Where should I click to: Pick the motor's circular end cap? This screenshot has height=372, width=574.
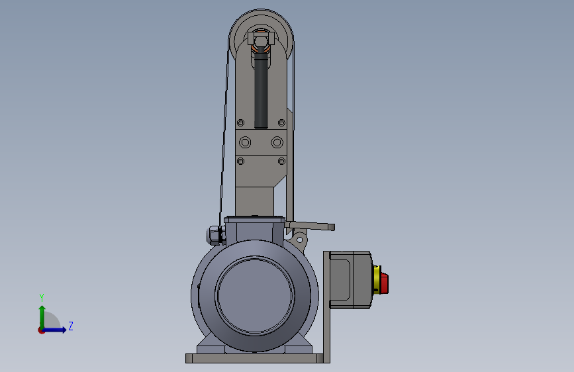255,295
